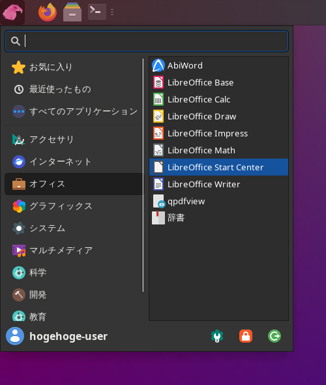
Task: Launch LibreOffice Impress
Action: pos(218,133)
